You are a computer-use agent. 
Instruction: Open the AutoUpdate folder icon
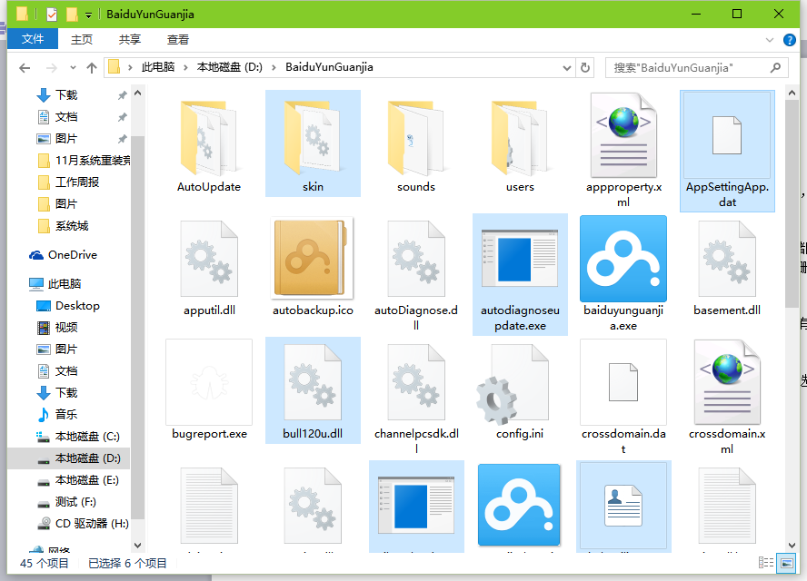coord(208,138)
